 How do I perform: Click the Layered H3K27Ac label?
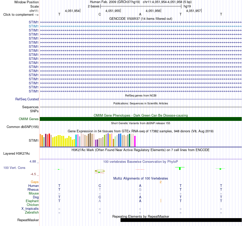[17, 153]
